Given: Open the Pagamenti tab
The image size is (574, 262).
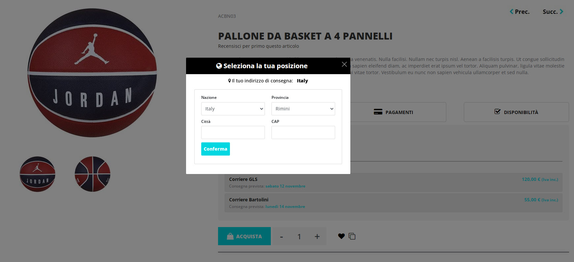Looking at the screenshot, I should (x=398, y=112).
